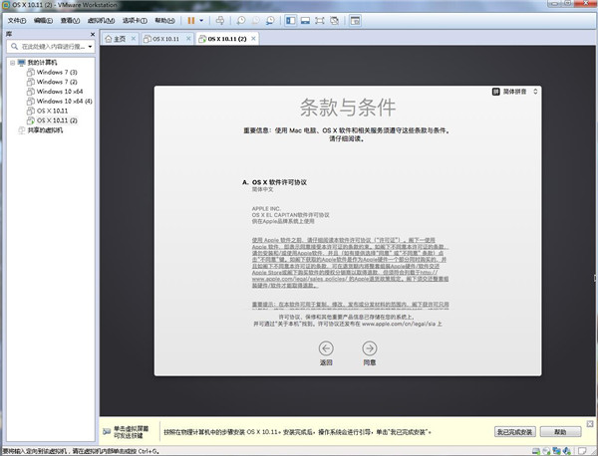Screen dimensions: 598x456
Task: Close the OS X 10.11 tab
Action: [188, 39]
